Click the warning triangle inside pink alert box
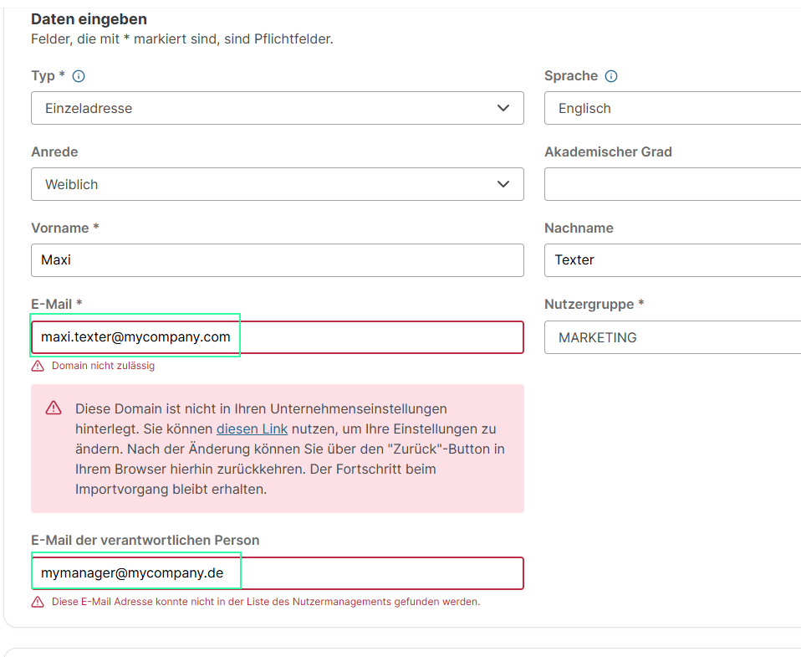 [x=54, y=408]
